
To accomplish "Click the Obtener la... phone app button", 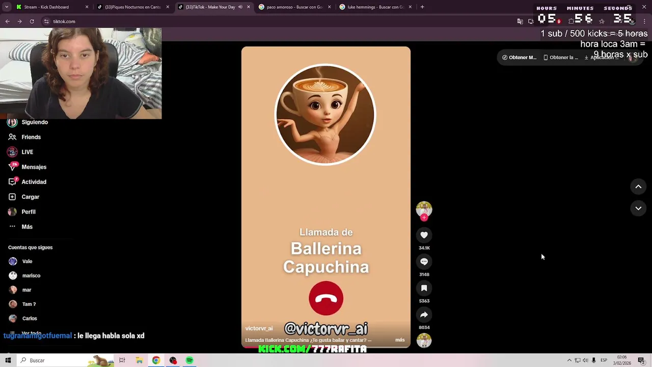I will (x=560, y=57).
